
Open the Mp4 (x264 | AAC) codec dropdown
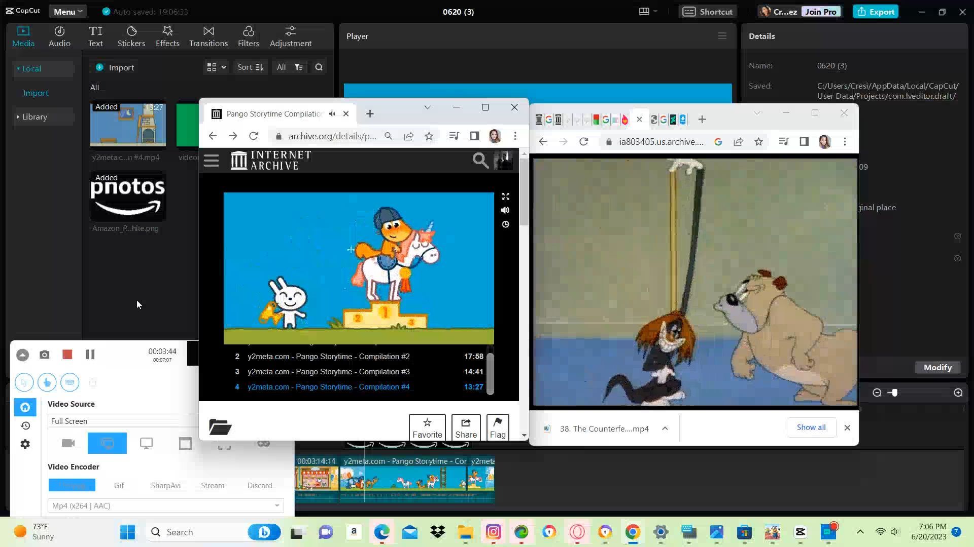click(165, 505)
